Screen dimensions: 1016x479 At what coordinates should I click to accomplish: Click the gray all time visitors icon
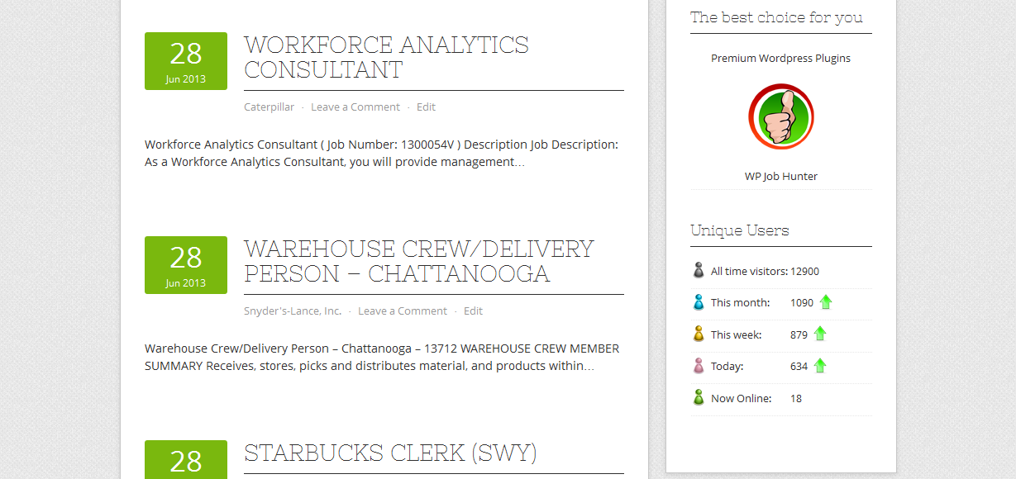[699, 270]
